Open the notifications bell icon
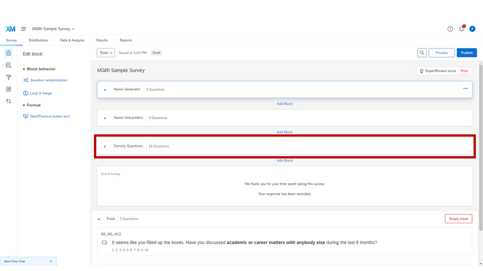 (461, 29)
